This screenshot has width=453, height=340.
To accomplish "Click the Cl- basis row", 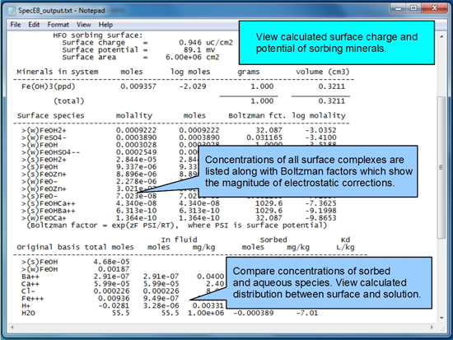I will pyautogui.click(x=123, y=291).
